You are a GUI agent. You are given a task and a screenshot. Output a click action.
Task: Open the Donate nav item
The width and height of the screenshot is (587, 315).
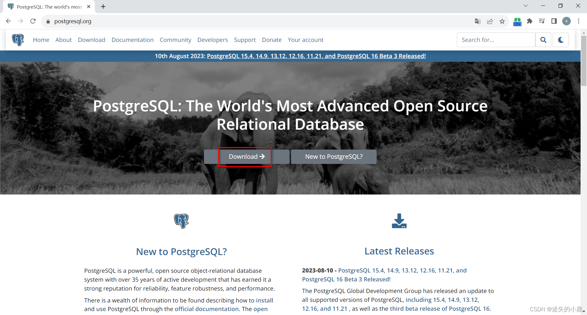tap(272, 40)
